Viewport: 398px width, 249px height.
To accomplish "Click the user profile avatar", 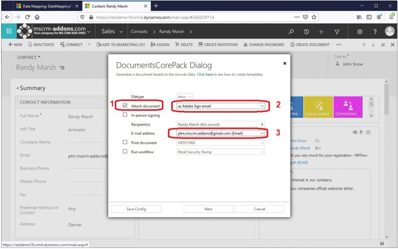I will click(390, 31).
